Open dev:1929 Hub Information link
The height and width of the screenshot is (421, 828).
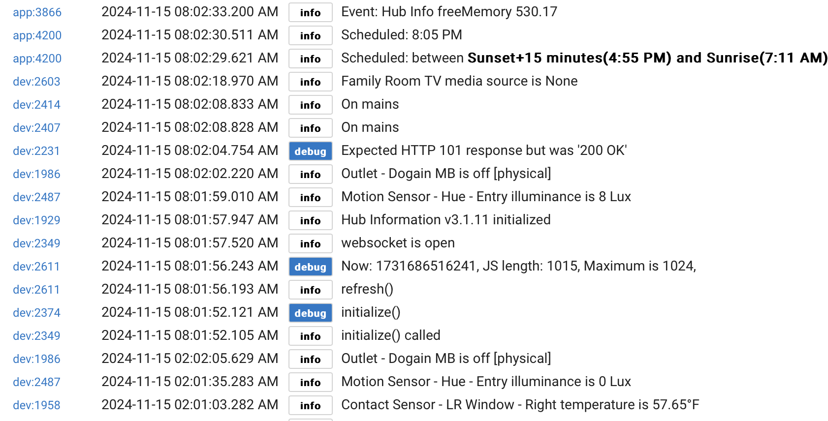(x=36, y=220)
